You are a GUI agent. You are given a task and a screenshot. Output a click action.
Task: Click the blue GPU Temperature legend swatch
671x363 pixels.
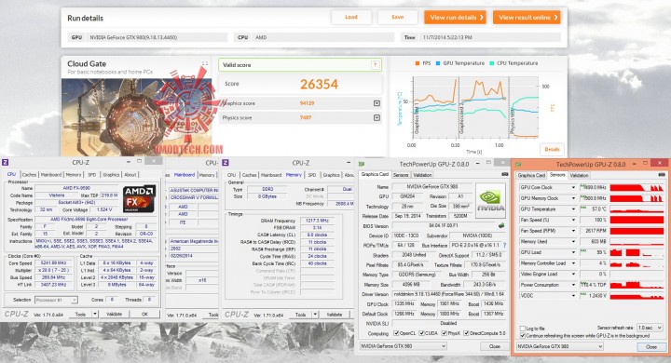point(438,63)
